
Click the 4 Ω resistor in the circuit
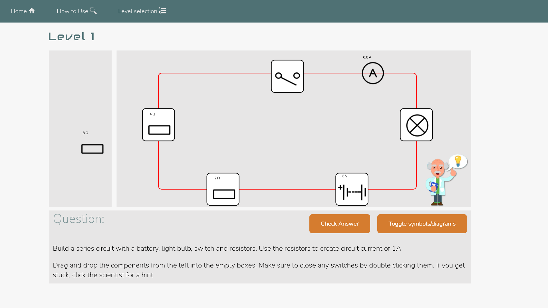click(158, 125)
